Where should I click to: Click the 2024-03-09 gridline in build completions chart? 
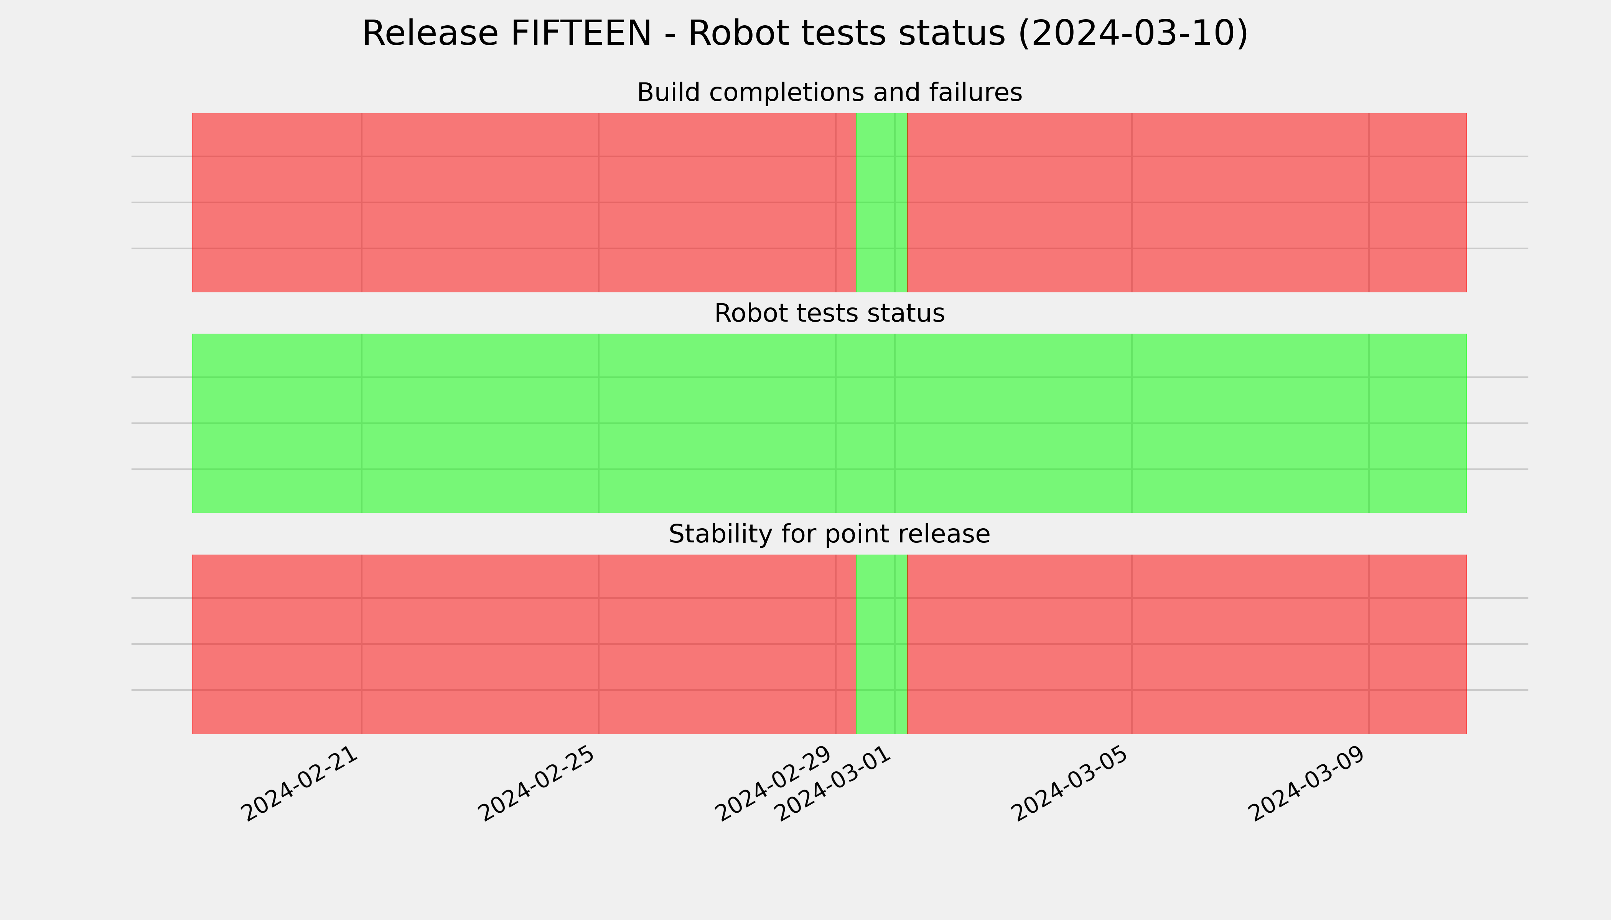1369,202
